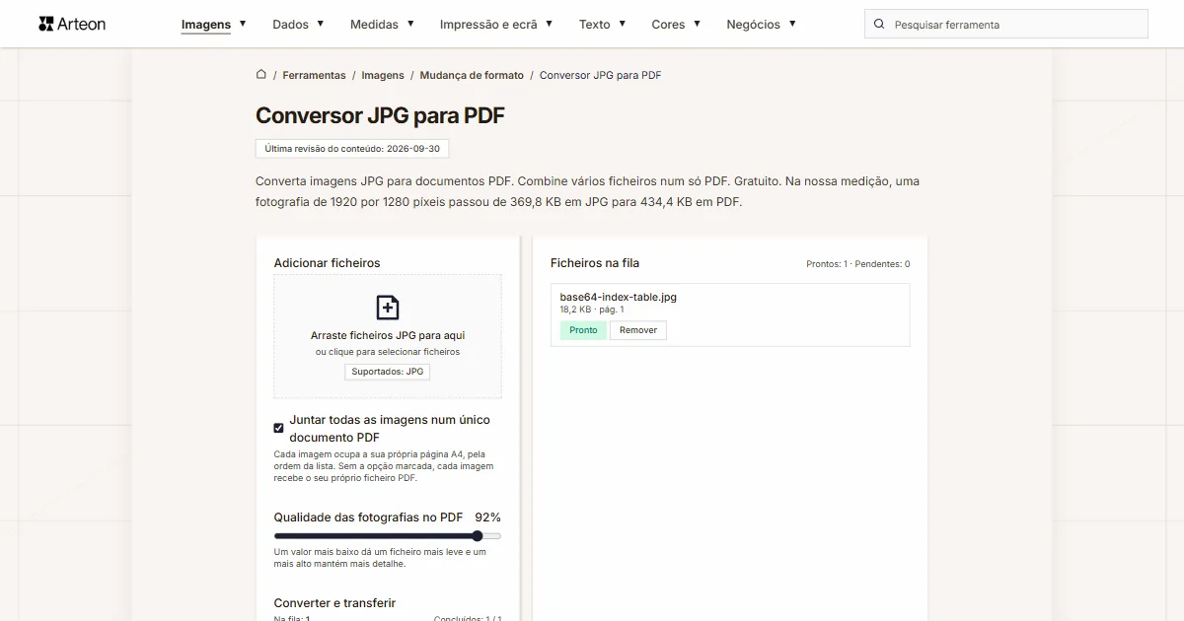
Task: Click the Conversor JPG para PDF heading
Action: 380,115
